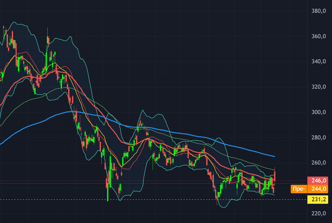This screenshot has width=332, height=223.
Task: Select the orange "Пре-" label
Action: pyautogui.click(x=299, y=189)
